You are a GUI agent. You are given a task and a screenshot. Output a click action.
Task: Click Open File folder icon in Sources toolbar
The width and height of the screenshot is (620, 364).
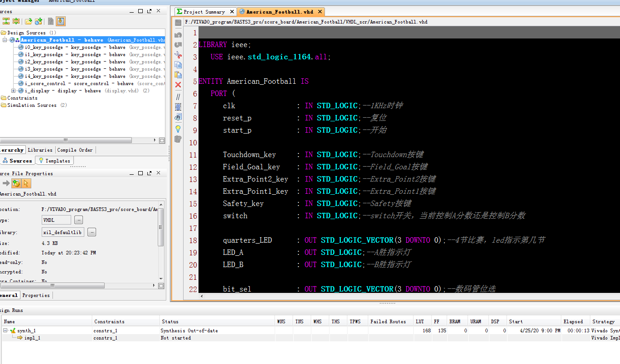pos(28,21)
